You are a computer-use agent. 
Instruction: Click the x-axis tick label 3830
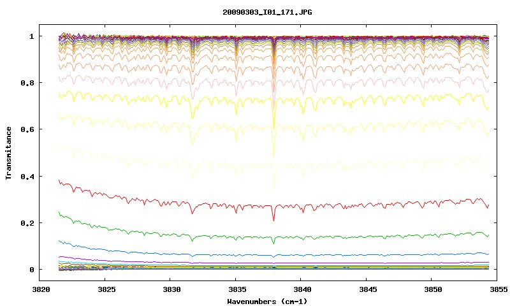coord(171,289)
